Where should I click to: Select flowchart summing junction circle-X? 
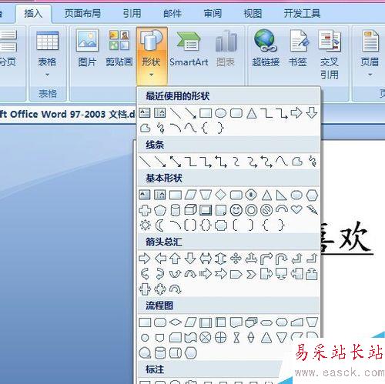[206, 338]
